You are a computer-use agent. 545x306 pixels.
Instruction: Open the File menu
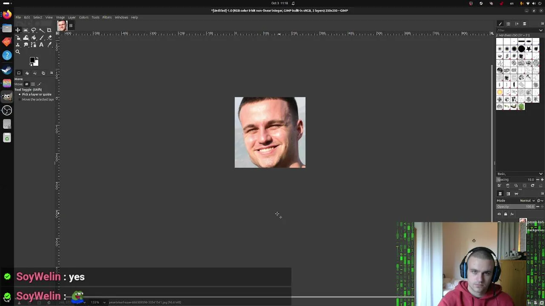coord(18,17)
